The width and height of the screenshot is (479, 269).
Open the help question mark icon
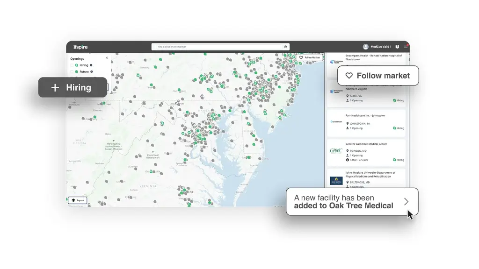(397, 47)
